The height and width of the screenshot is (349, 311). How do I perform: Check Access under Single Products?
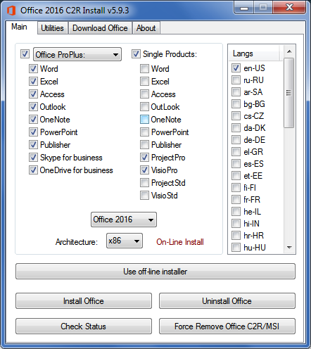click(144, 94)
